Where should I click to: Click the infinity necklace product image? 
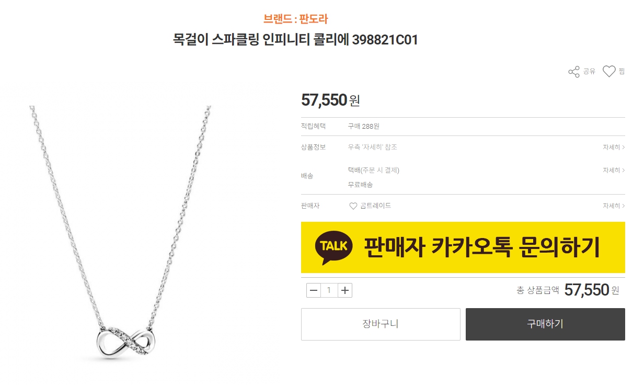click(119, 233)
